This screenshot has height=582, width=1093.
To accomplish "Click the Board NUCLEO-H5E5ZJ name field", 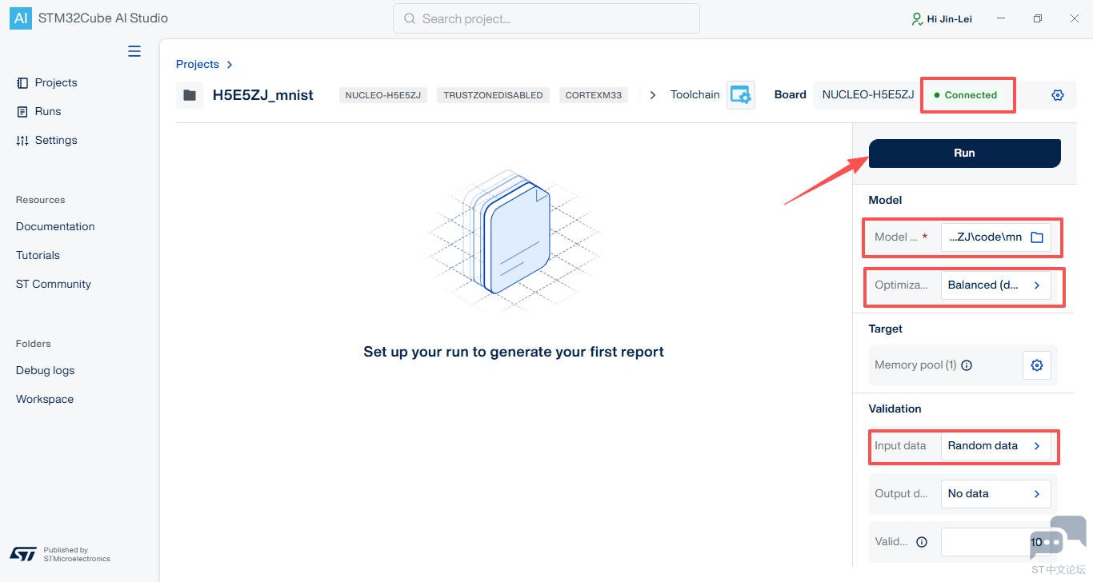I will [x=868, y=95].
